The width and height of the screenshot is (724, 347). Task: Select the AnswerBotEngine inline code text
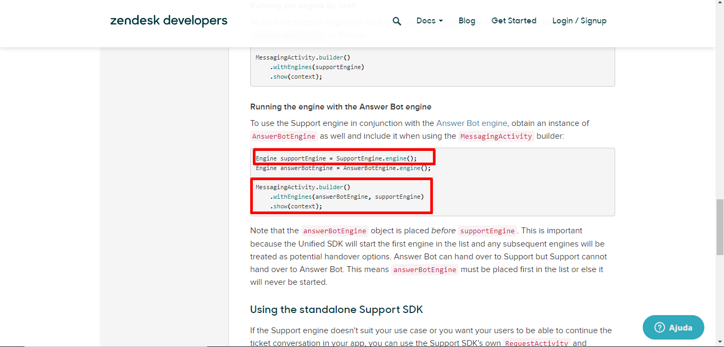click(284, 137)
